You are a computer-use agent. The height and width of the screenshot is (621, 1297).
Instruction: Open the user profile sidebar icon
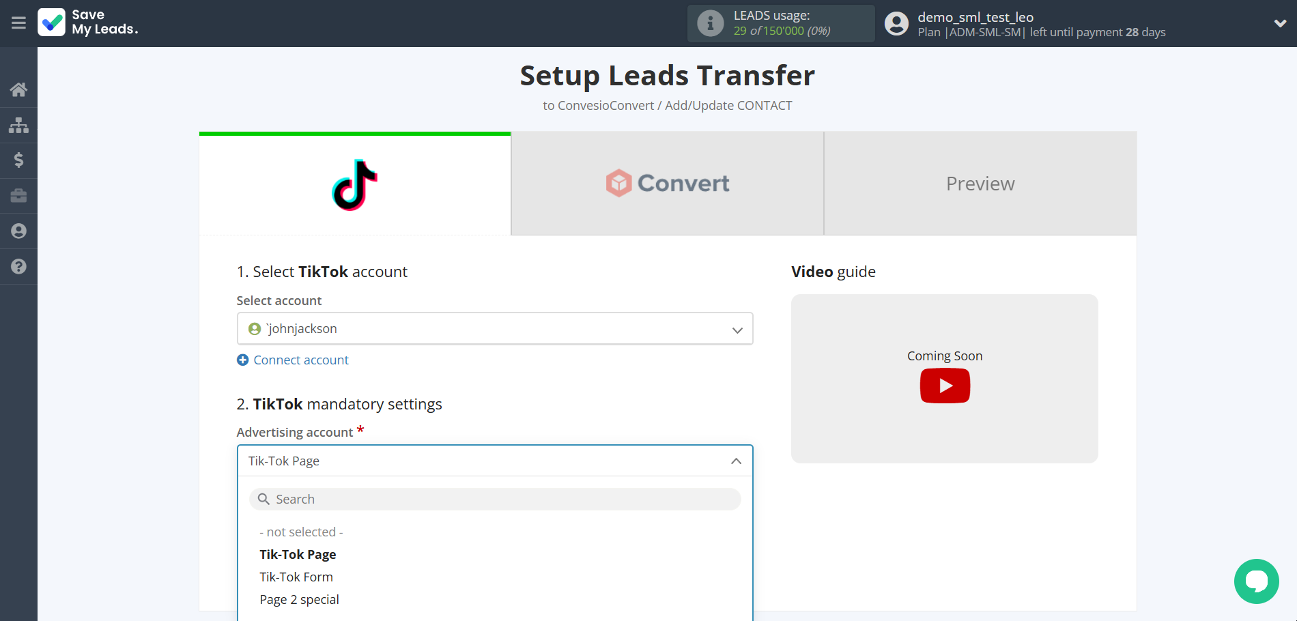[18, 231]
